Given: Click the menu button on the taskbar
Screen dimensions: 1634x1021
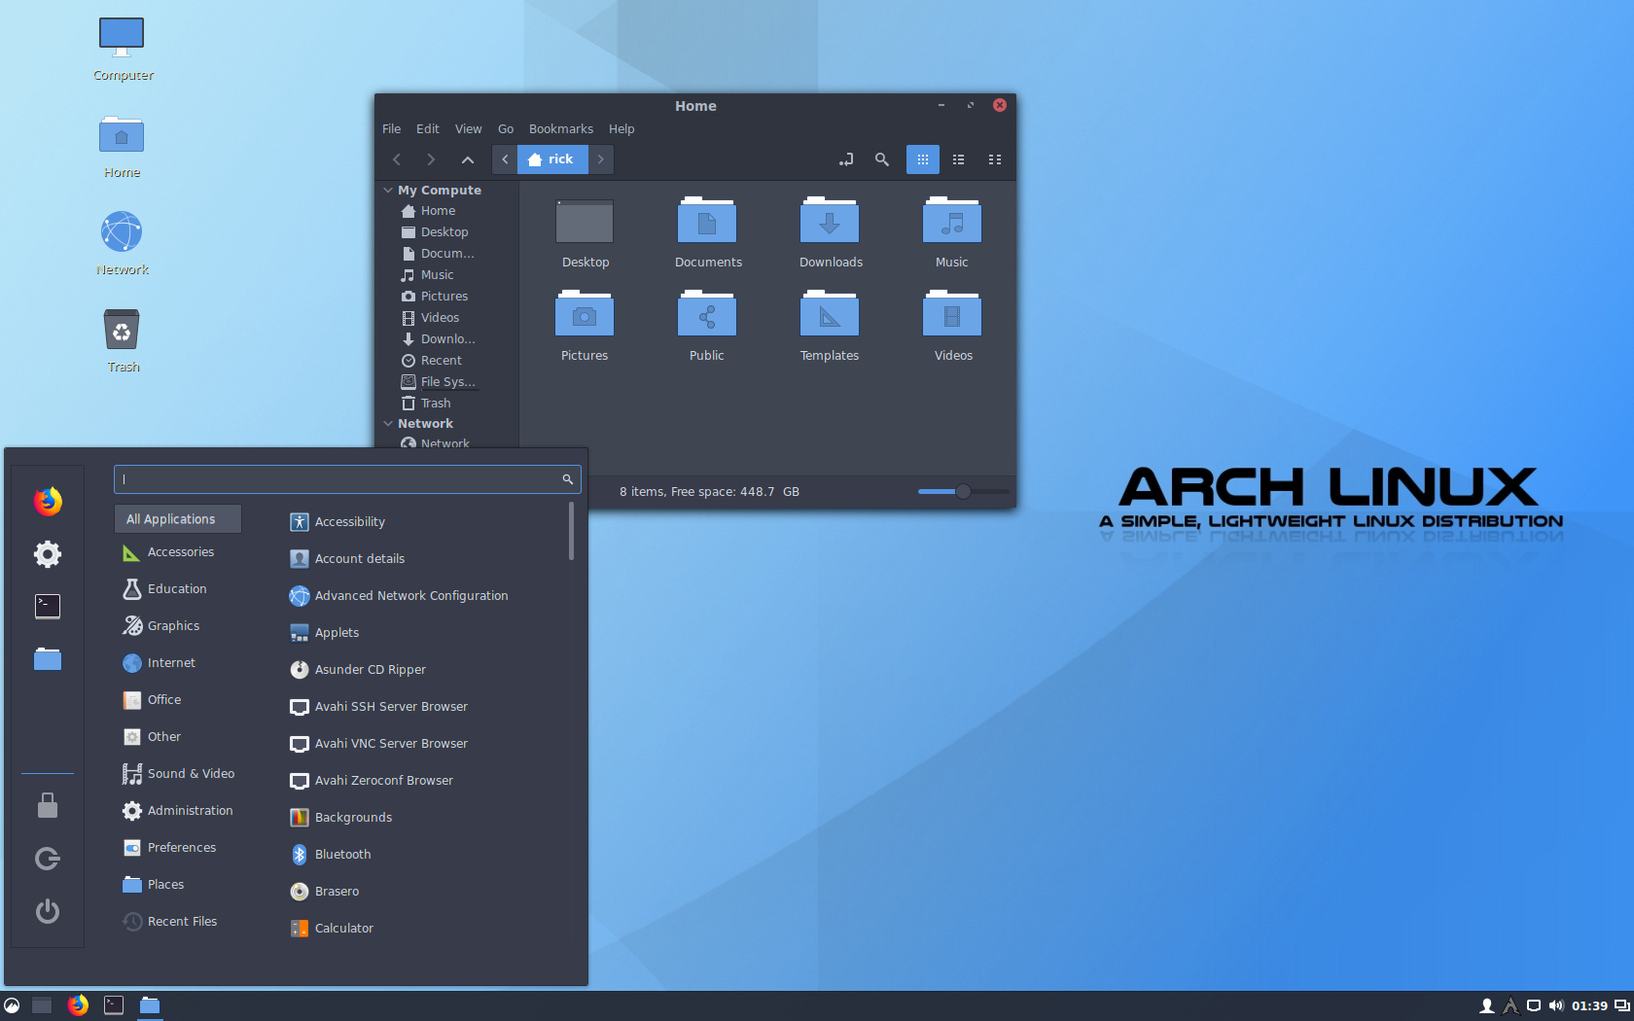Looking at the screenshot, I should pos(12,1005).
